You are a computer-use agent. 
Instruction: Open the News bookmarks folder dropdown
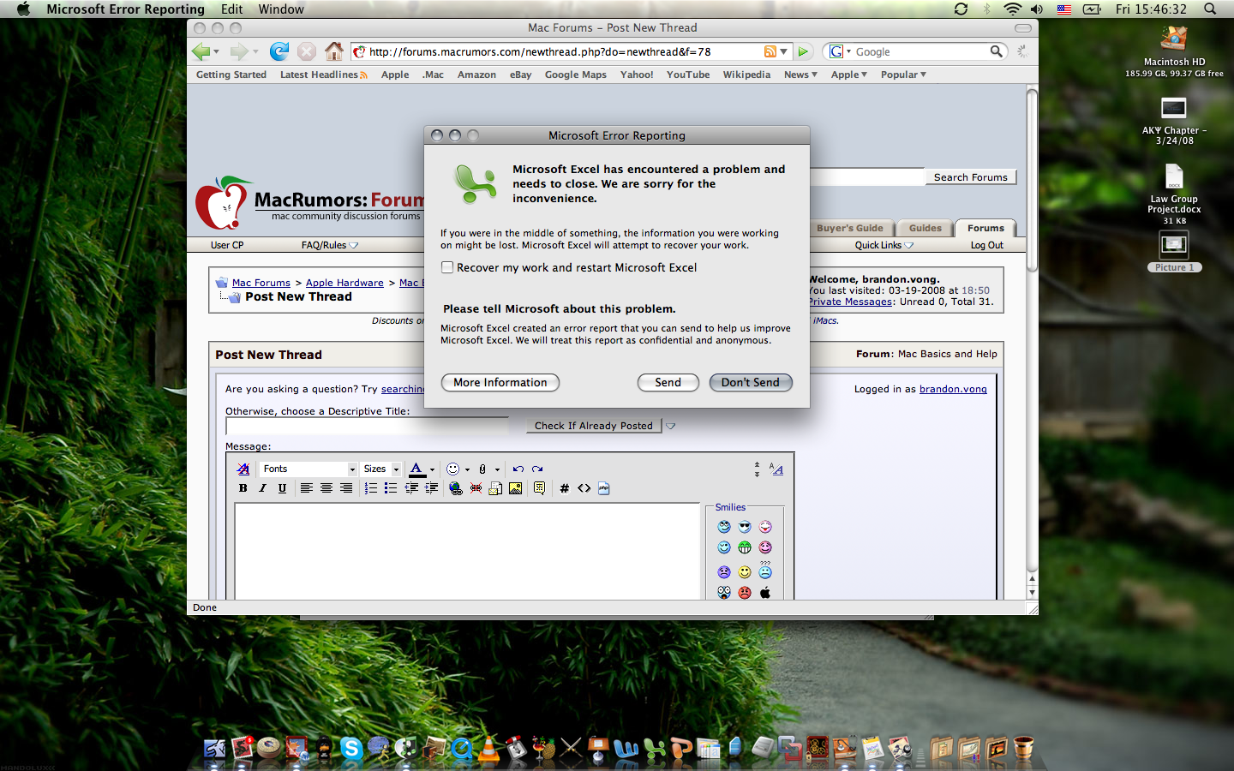pyautogui.click(x=800, y=75)
